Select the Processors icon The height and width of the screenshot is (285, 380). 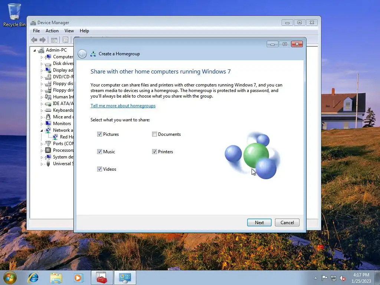(x=48, y=150)
